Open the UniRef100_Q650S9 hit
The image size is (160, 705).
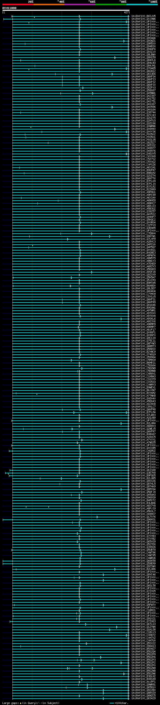[143, 542]
